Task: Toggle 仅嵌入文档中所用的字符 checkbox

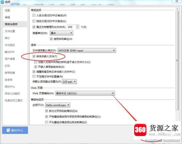Action: (x=35, y=62)
